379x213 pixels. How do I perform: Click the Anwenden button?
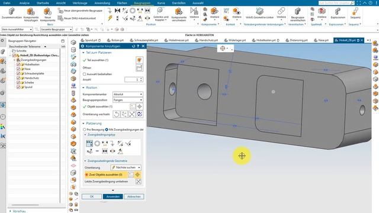113,196
